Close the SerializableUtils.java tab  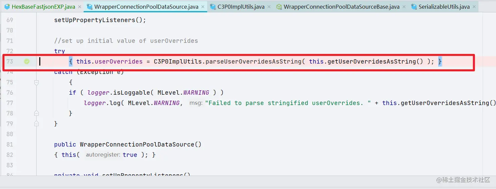coord(474,7)
